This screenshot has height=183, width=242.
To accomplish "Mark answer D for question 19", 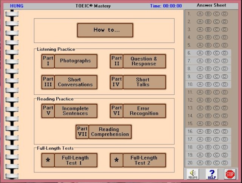I will coord(225,155).
